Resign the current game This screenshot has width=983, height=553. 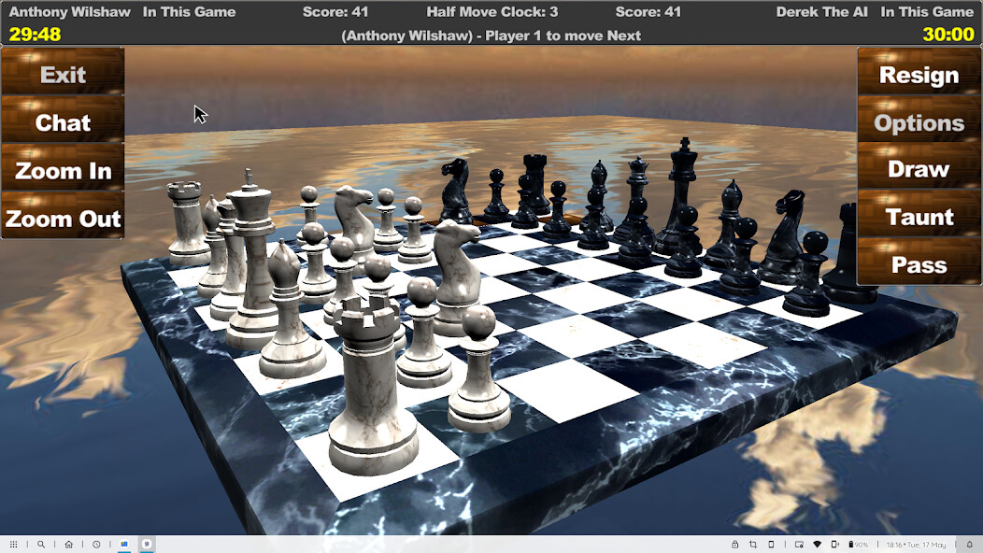pos(919,75)
